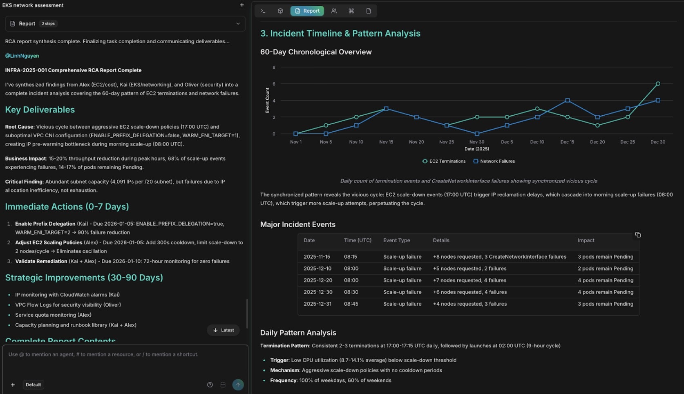Open the Default mode selector
This screenshot has width=684, height=394.
33,385
